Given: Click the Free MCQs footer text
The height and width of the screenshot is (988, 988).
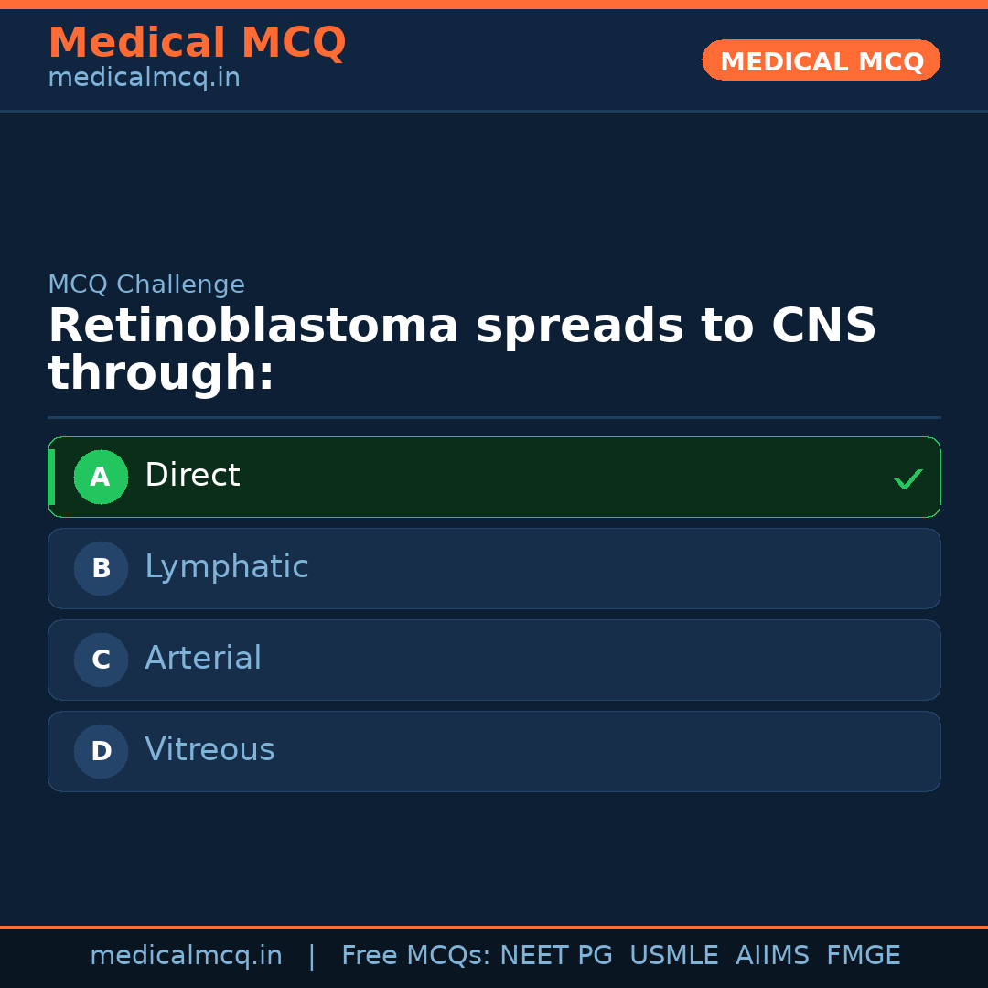Looking at the screenshot, I should 416,956.
